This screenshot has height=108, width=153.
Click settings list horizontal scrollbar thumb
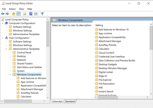click(108, 97)
